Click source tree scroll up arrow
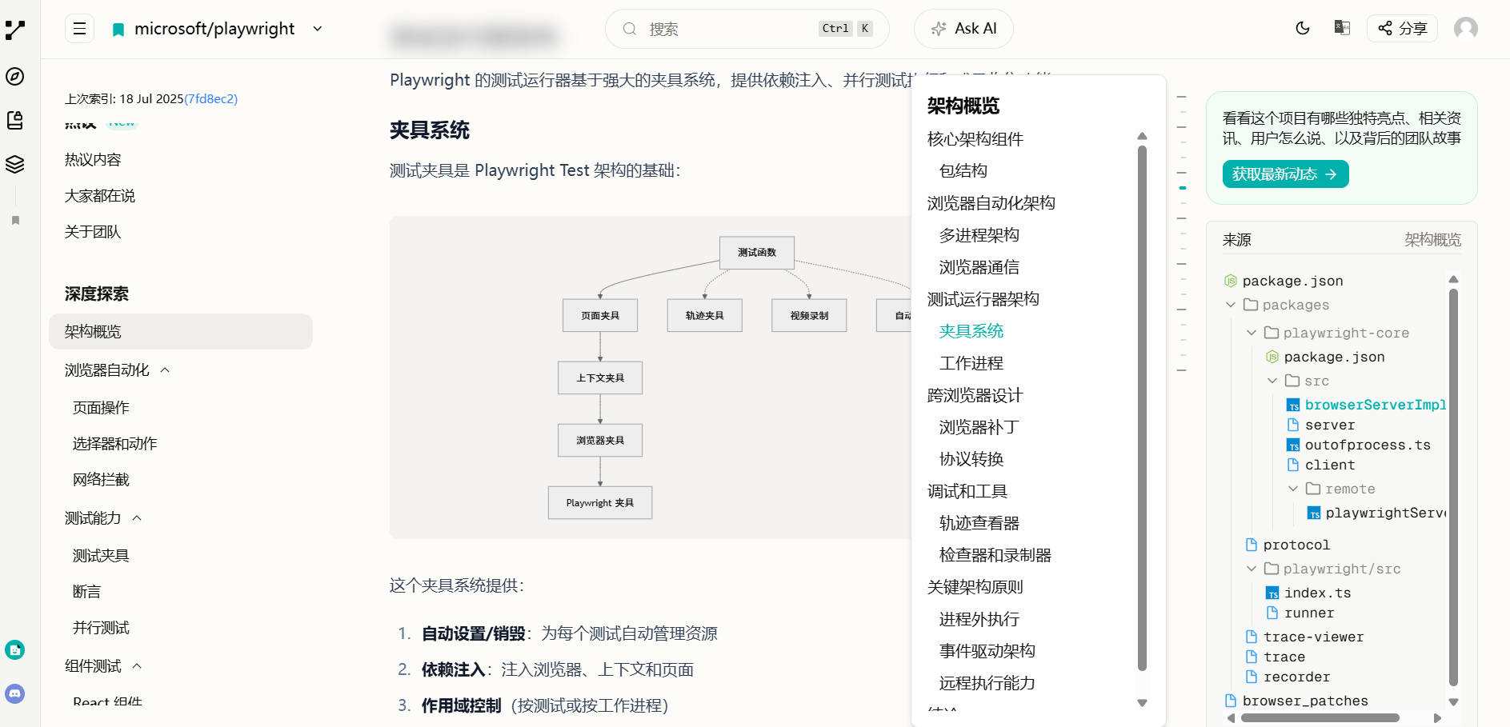Screen dimensions: 1510x727 pyautogui.click(x=1453, y=279)
